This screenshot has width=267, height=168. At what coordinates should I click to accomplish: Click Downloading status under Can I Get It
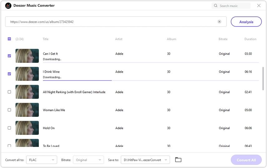(x=52, y=59)
